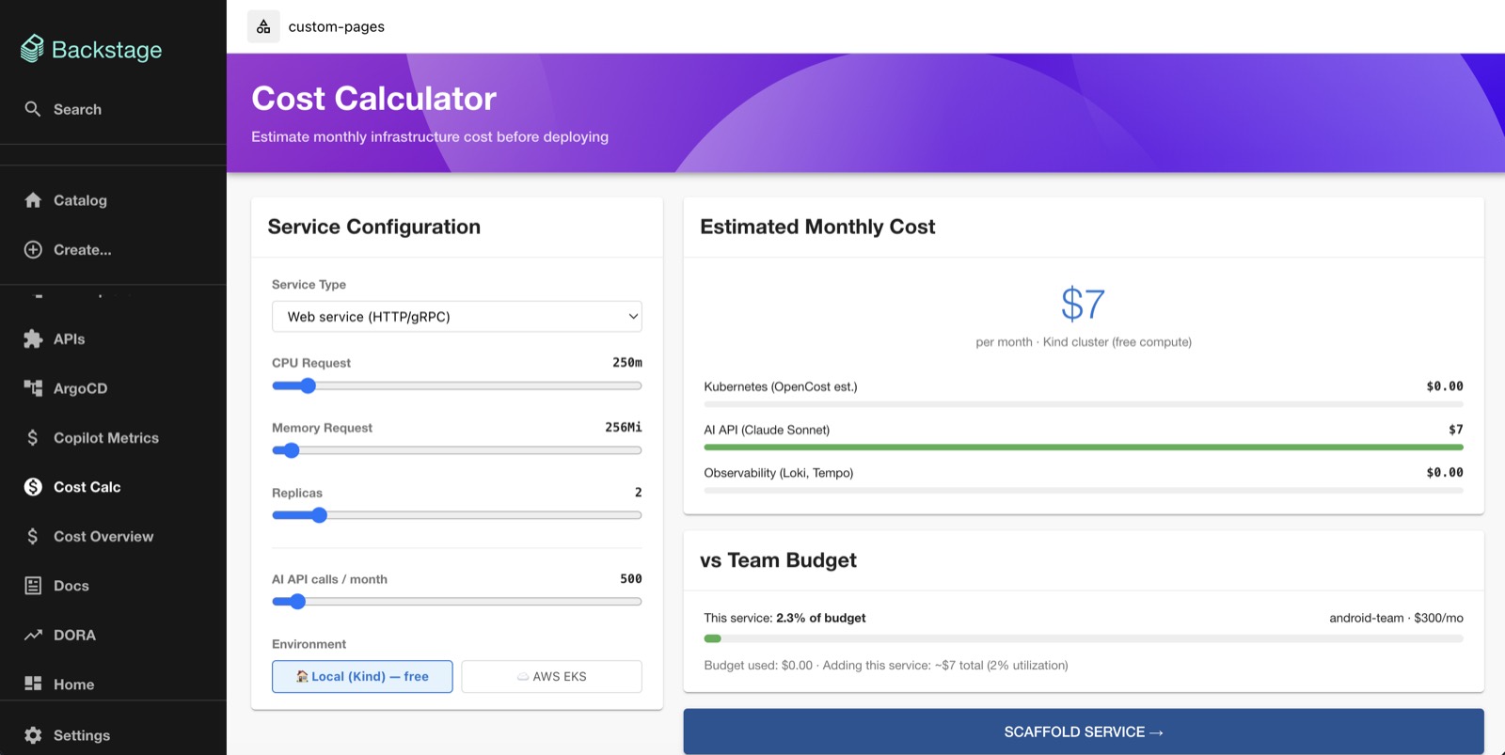Select the Local (Kind) — free environment
The height and width of the screenshot is (755, 1505).
362,676
